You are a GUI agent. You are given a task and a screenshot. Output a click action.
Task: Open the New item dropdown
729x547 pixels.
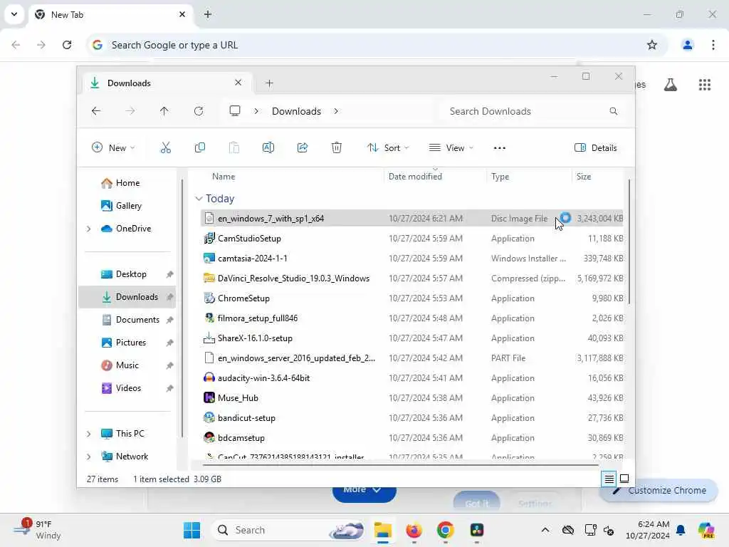coord(113,148)
